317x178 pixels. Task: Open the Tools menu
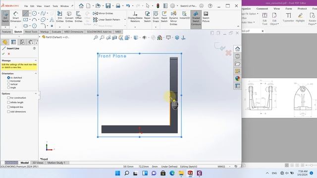click(x=55, y=6)
